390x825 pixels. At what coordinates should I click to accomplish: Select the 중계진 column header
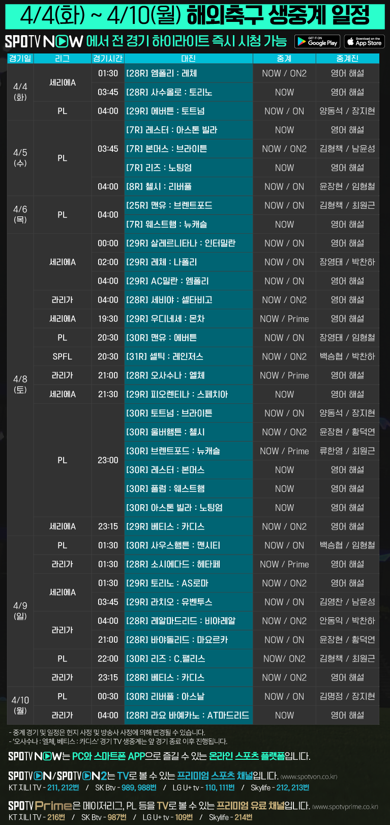[x=347, y=59]
